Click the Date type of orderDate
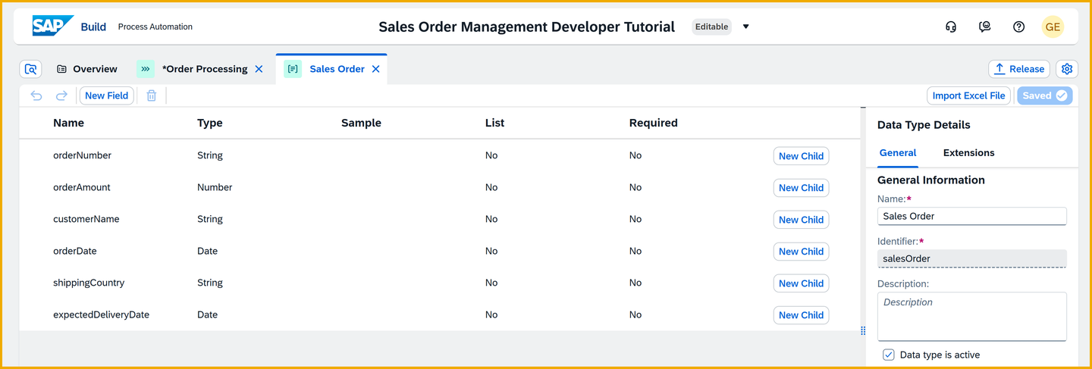The image size is (1092, 369). tap(207, 251)
